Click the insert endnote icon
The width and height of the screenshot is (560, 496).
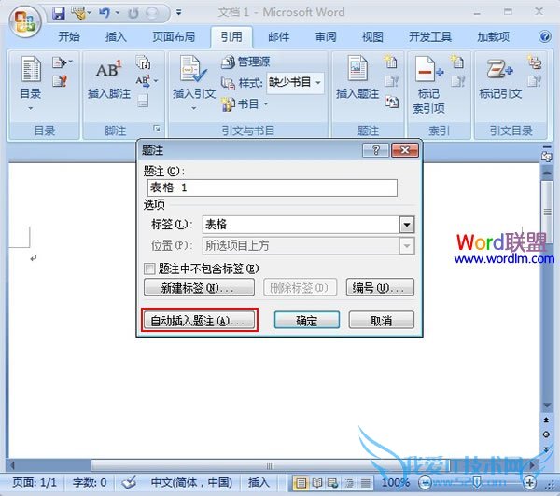click(x=143, y=62)
